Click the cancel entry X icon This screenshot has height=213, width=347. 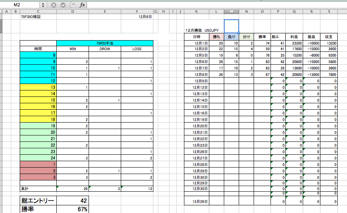(x=54, y=5)
